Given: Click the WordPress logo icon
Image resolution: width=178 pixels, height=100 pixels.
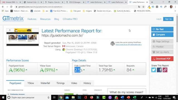Looking at the screenshot, I should [112, 44].
